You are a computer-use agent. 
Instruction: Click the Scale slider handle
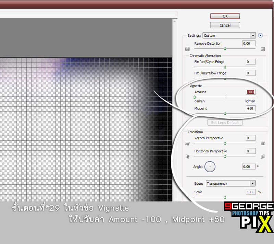225,197
